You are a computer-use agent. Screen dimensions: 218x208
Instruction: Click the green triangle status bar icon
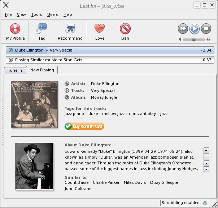tap(205, 203)
